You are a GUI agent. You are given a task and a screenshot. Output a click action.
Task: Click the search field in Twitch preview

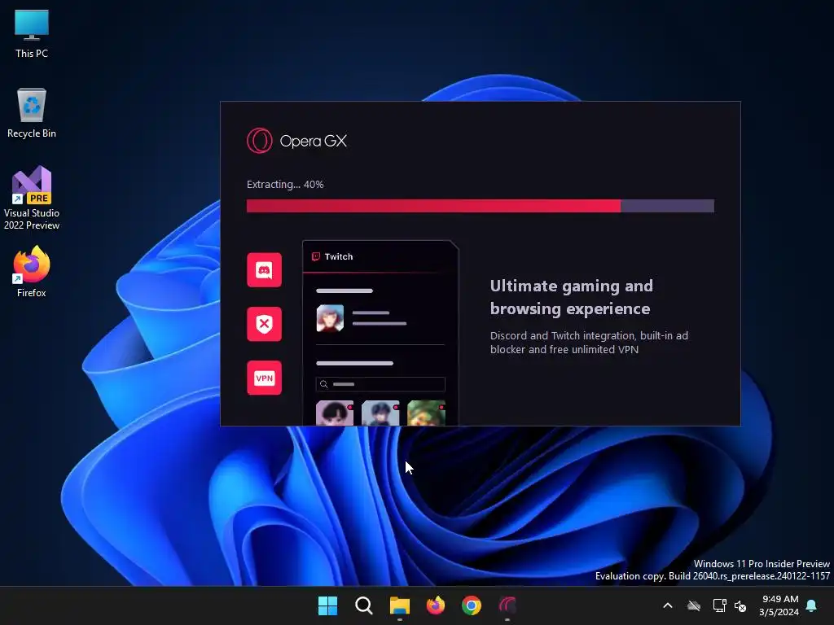point(380,384)
